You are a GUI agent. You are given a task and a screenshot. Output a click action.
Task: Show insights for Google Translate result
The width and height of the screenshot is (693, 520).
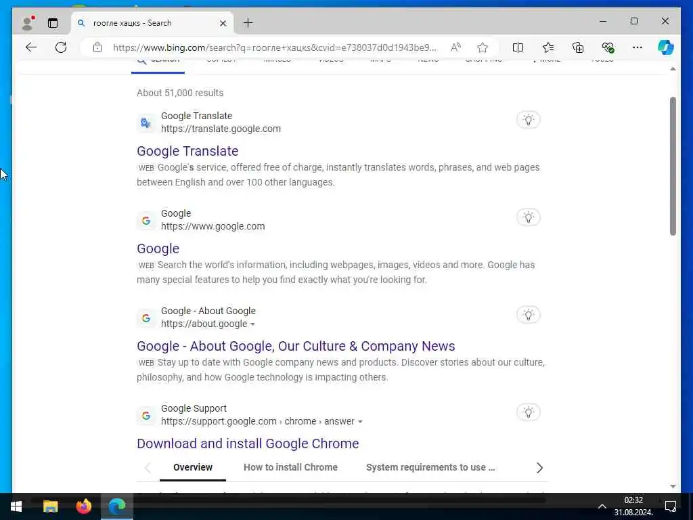point(528,119)
